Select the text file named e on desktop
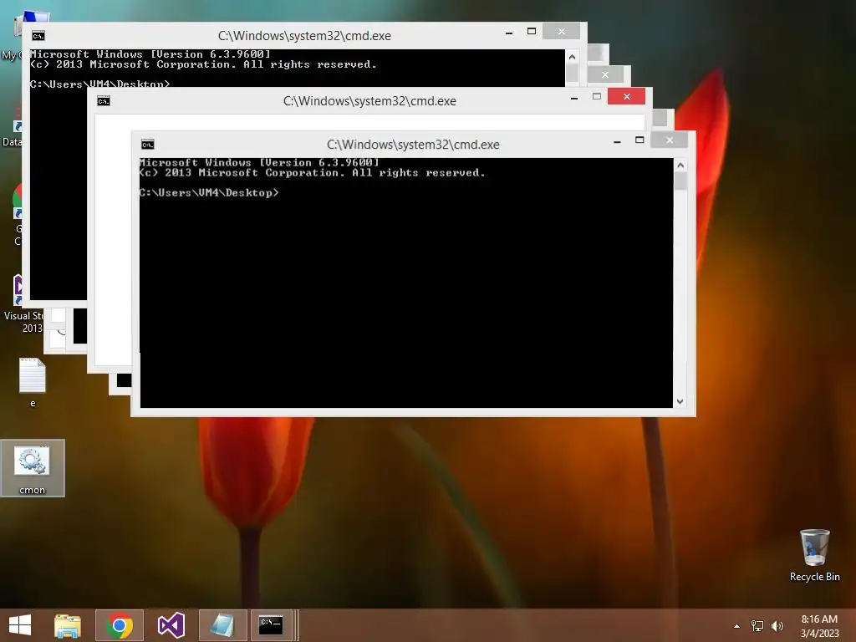Image resolution: width=856 pixels, height=642 pixels. pyautogui.click(x=33, y=382)
